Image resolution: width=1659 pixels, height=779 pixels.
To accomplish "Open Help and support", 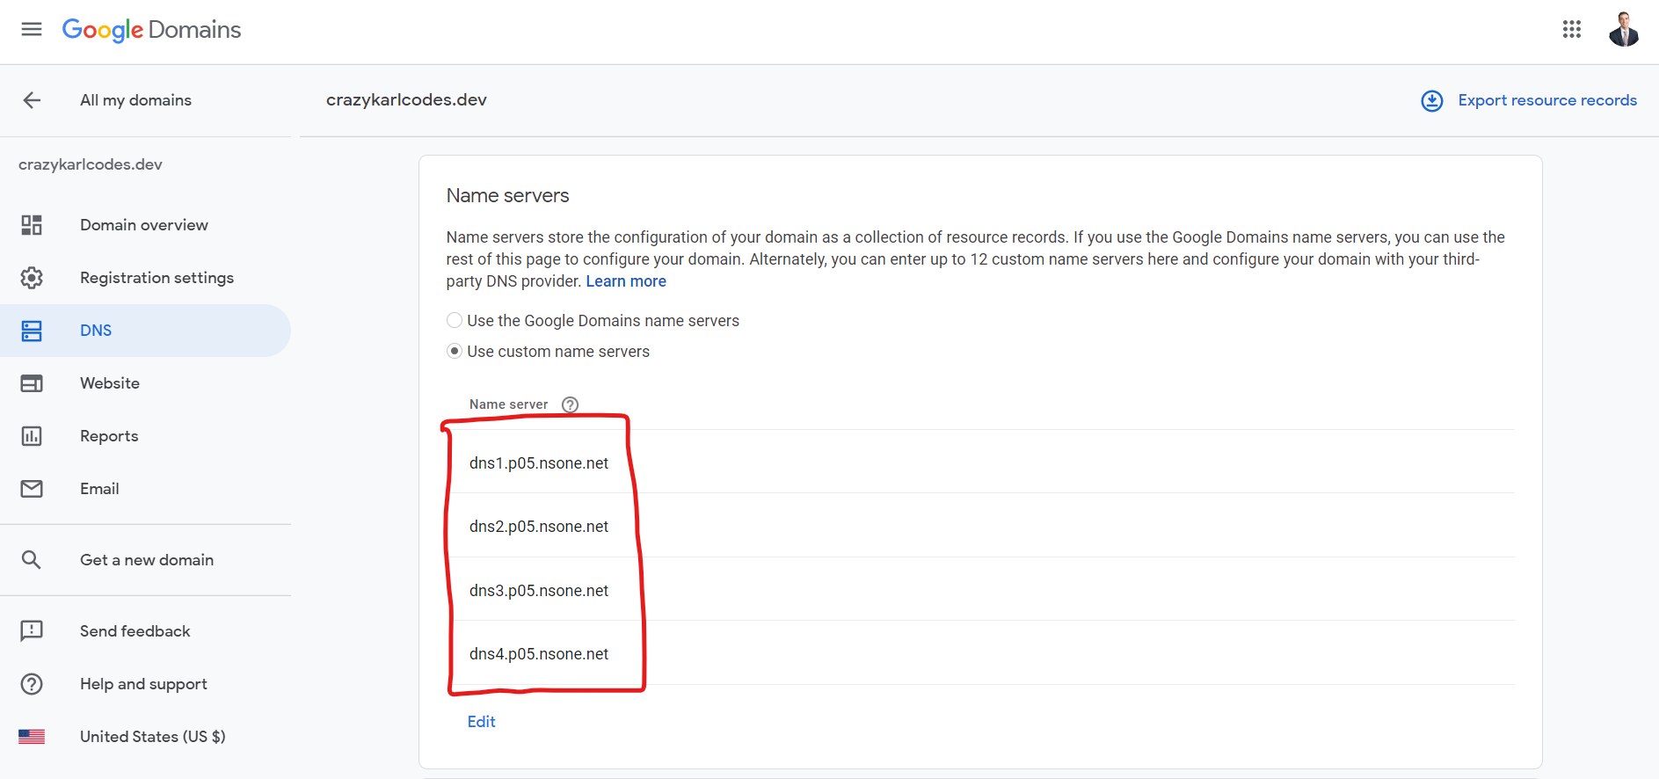I will click(143, 684).
